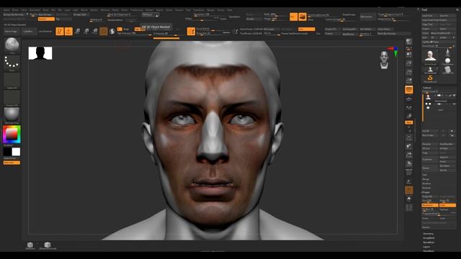Click the LightBox button
This screenshot has height=259, width=461.
[28, 31]
